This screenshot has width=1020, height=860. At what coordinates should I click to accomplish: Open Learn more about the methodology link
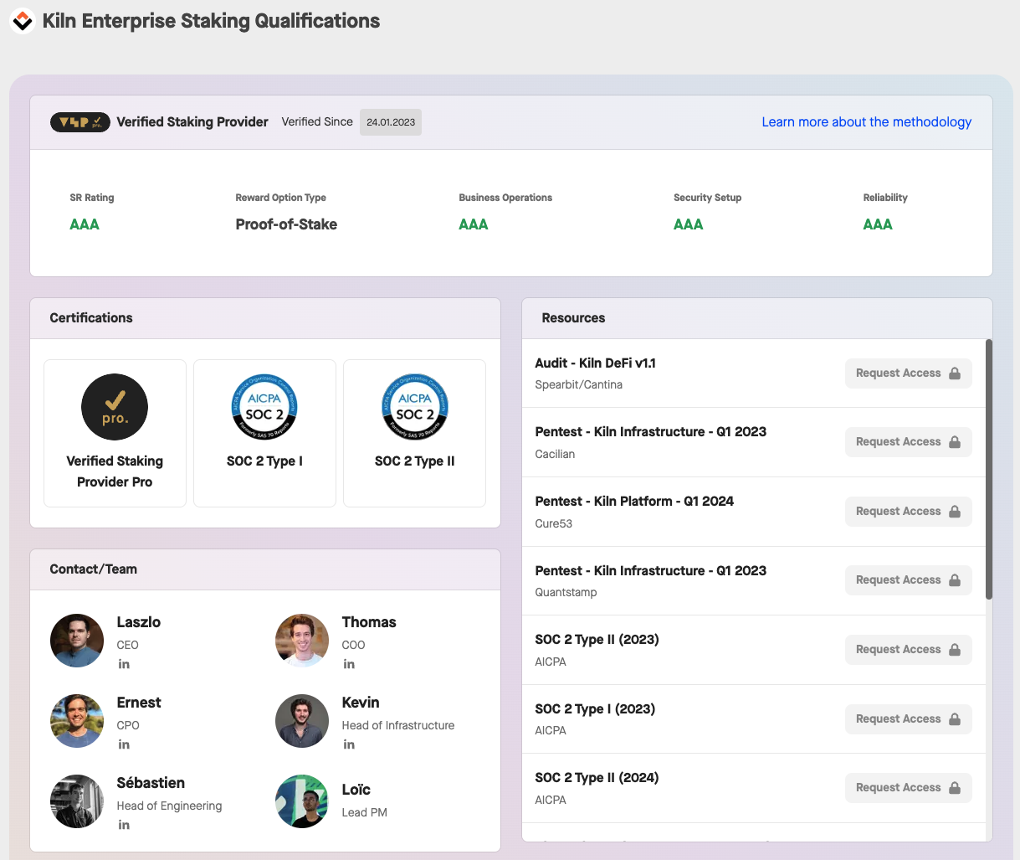click(x=866, y=122)
